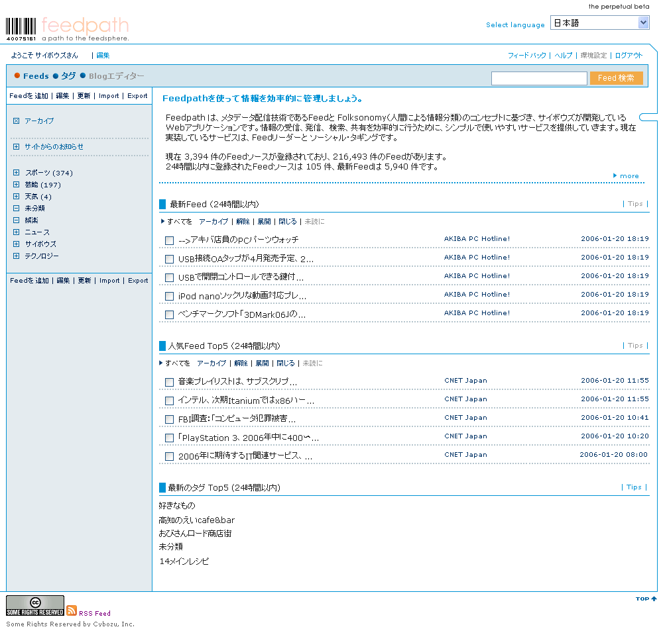Click the Creative Commons Some Rights Reserved badge
The height and width of the screenshot is (627, 663).
[35, 605]
